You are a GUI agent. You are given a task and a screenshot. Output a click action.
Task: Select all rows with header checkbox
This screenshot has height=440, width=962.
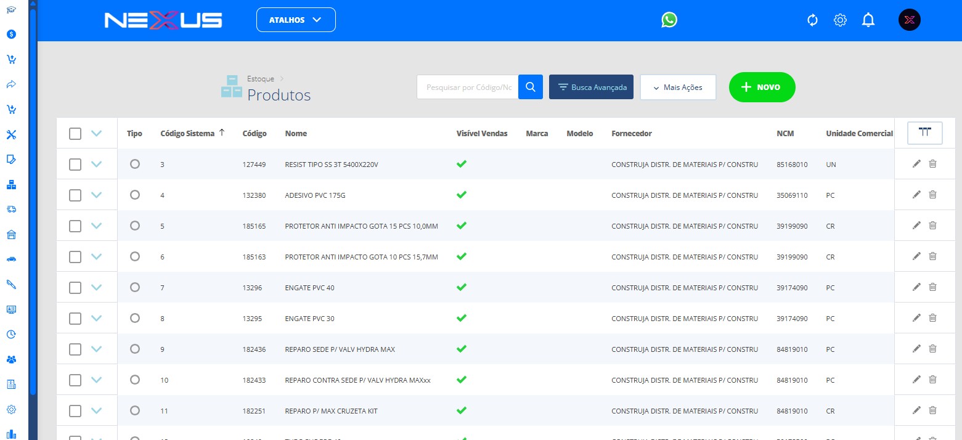pos(75,134)
